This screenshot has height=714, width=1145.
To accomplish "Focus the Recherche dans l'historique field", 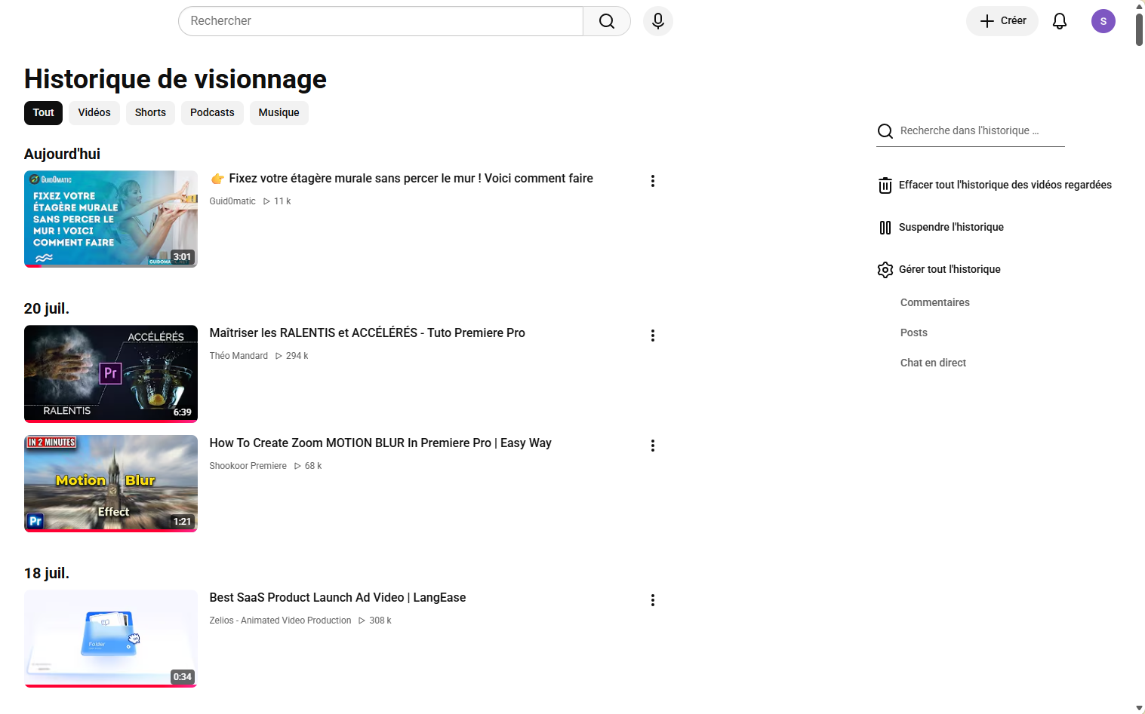I will (x=981, y=131).
